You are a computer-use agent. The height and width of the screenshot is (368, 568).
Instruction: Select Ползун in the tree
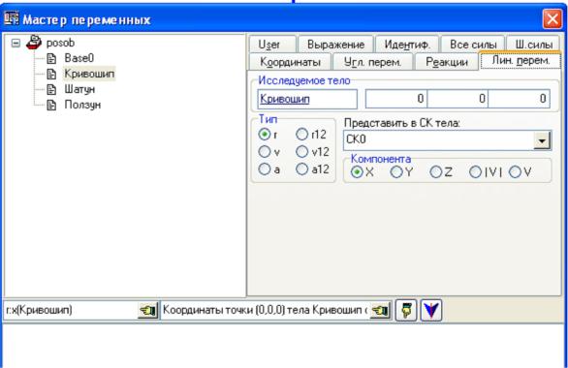click(x=82, y=105)
